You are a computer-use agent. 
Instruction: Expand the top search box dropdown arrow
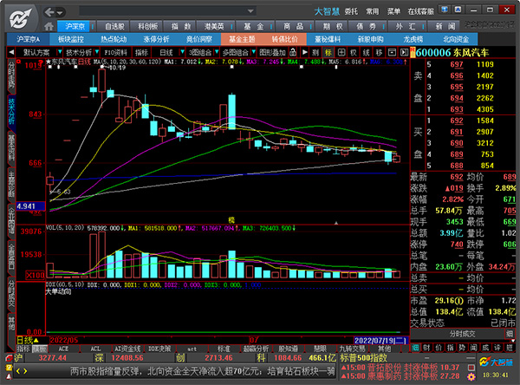(250, 11)
